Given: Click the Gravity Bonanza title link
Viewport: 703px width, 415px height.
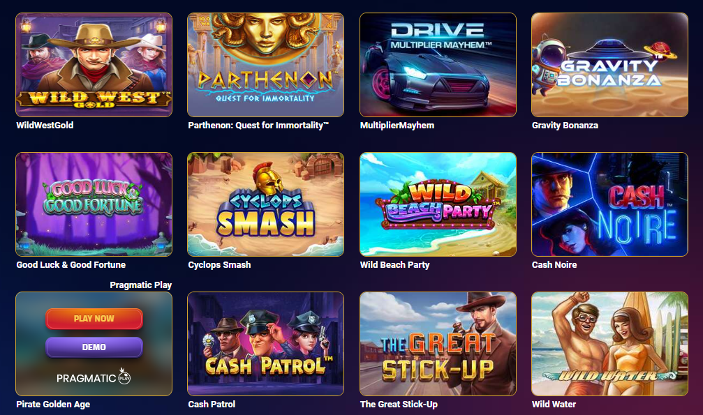Looking at the screenshot, I should [565, 126].
